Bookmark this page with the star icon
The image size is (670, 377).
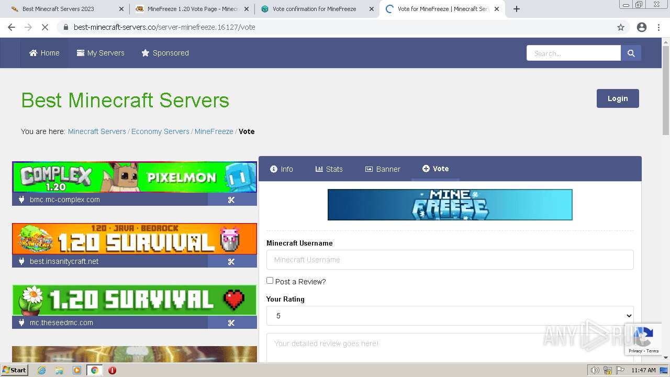tap(621, 27)
